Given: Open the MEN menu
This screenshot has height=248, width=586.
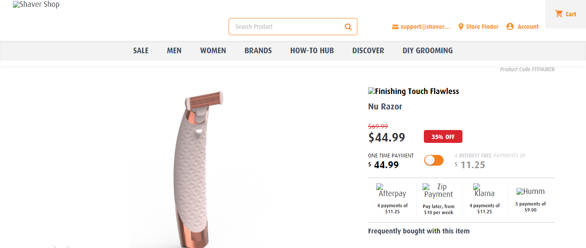Looking at the screenshot, I should tap(174, 51).
